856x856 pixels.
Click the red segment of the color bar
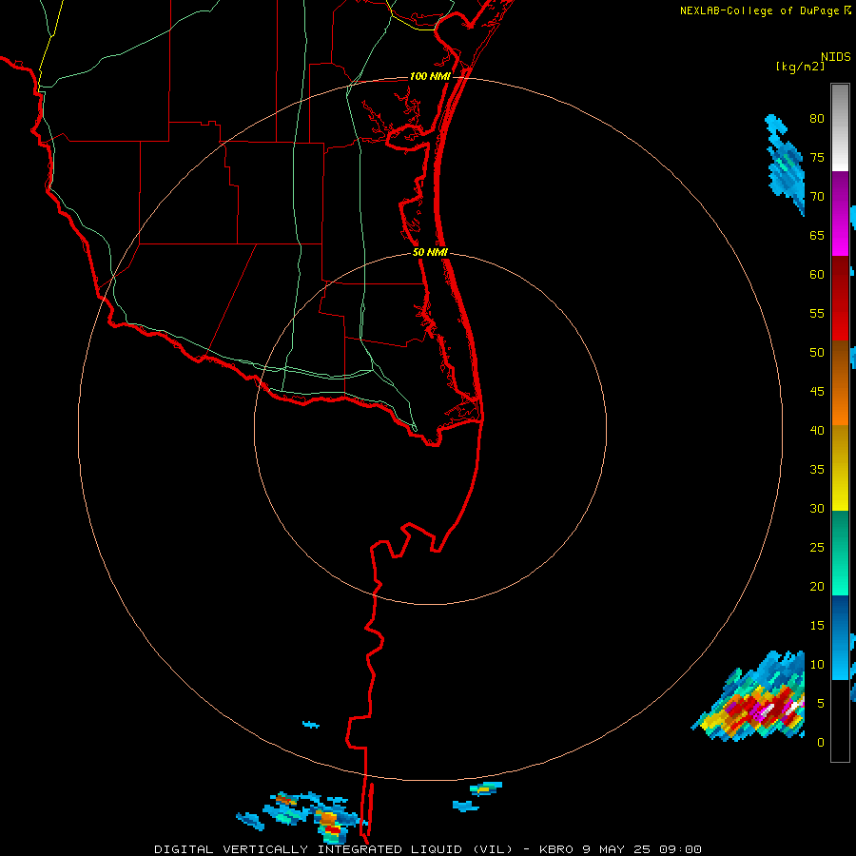coord(840,299)
